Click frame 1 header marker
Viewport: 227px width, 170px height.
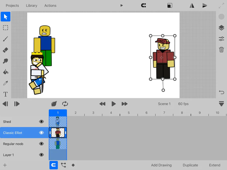[x=58, y=113]
